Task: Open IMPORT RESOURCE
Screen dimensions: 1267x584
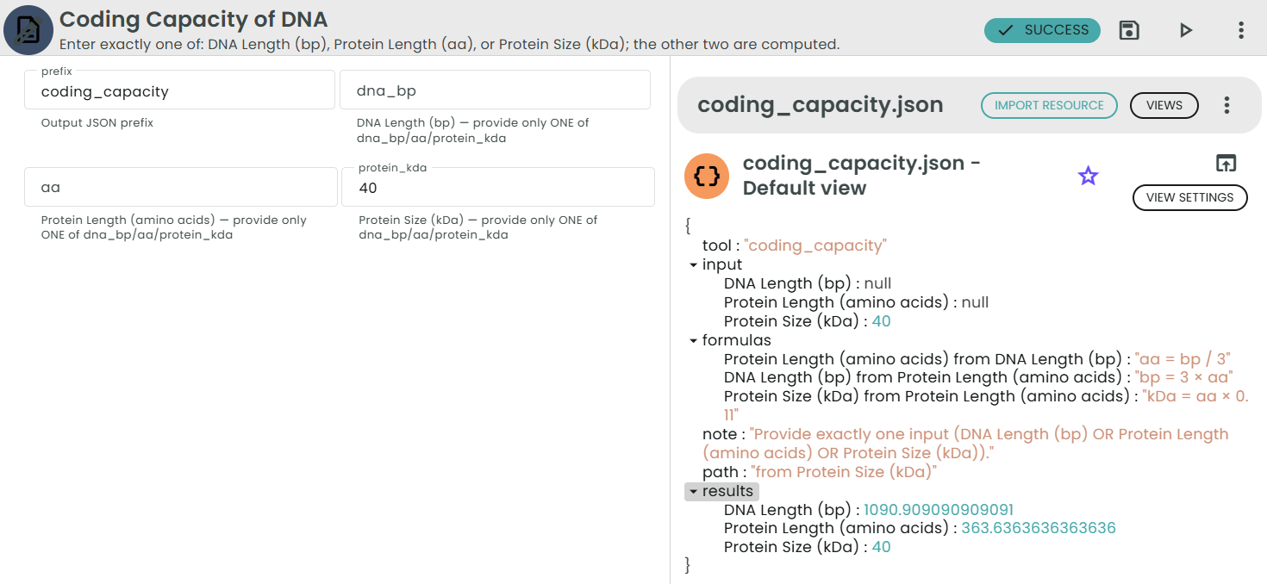Action: click(1049, 105)
